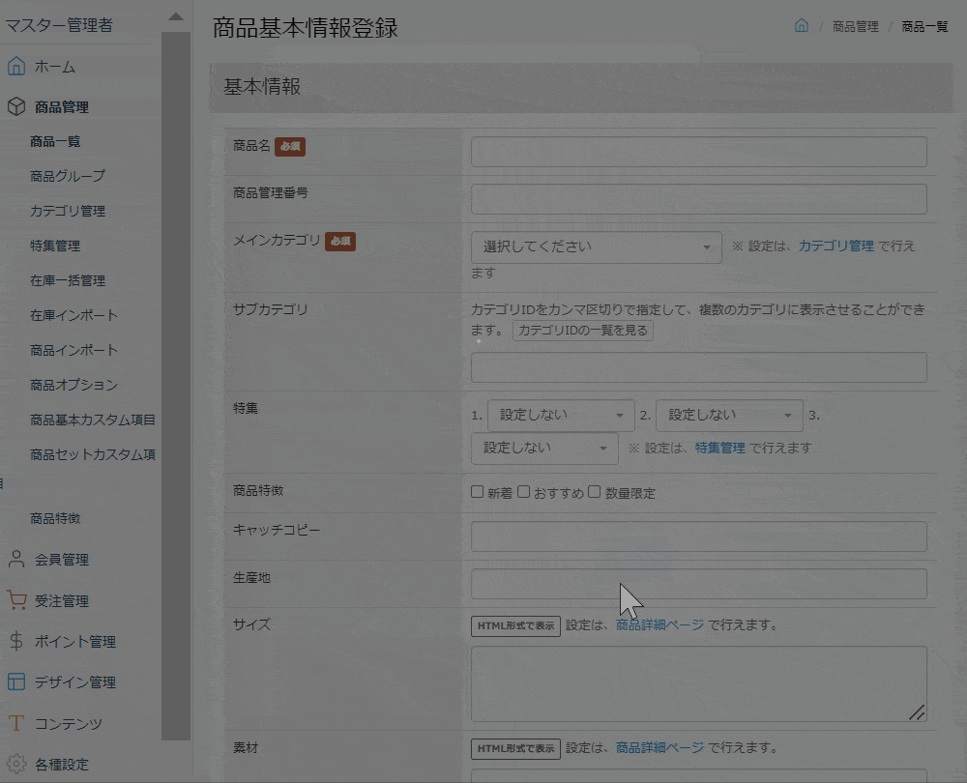Select 特集管理 in the sidebar
Viewport: 967px width, 783px height.
point(55,246)
